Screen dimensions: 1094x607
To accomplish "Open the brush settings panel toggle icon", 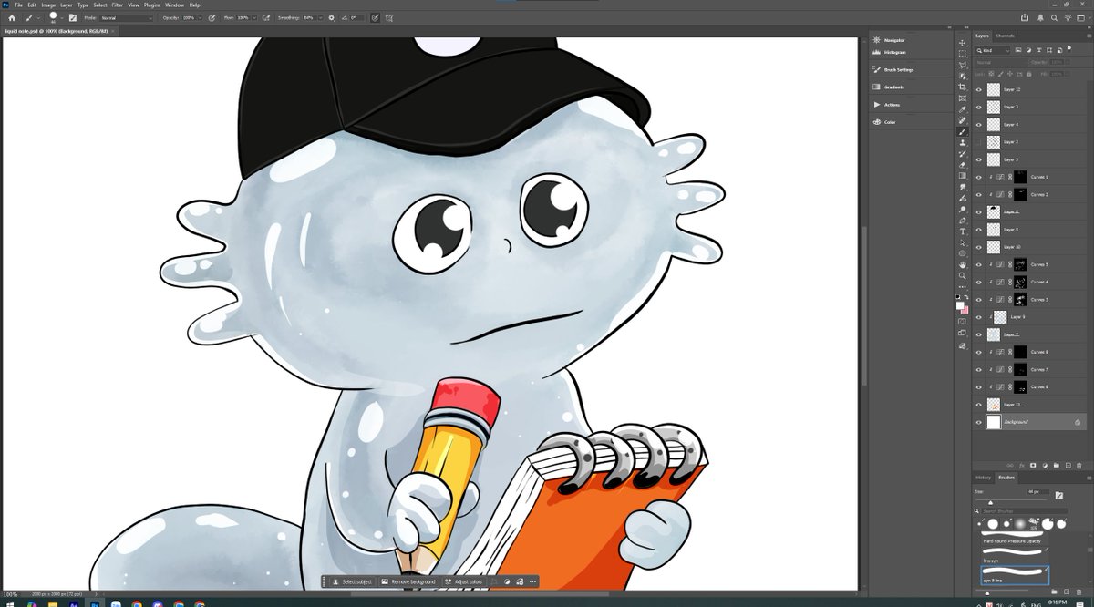I will [x=73, y=18].
